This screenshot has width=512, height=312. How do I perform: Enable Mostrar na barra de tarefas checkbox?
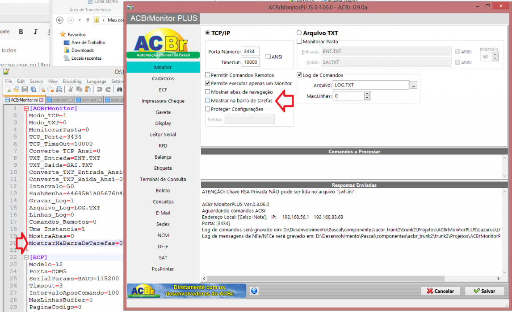tap(207, 100)
